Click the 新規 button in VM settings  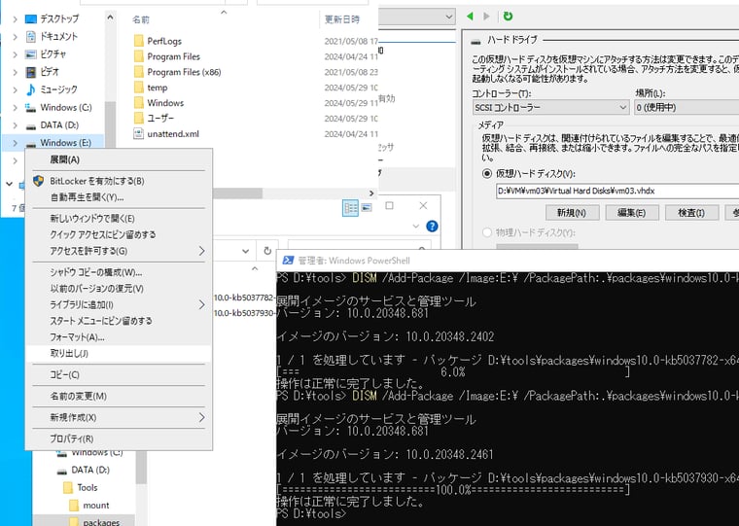tap(572, 213)
